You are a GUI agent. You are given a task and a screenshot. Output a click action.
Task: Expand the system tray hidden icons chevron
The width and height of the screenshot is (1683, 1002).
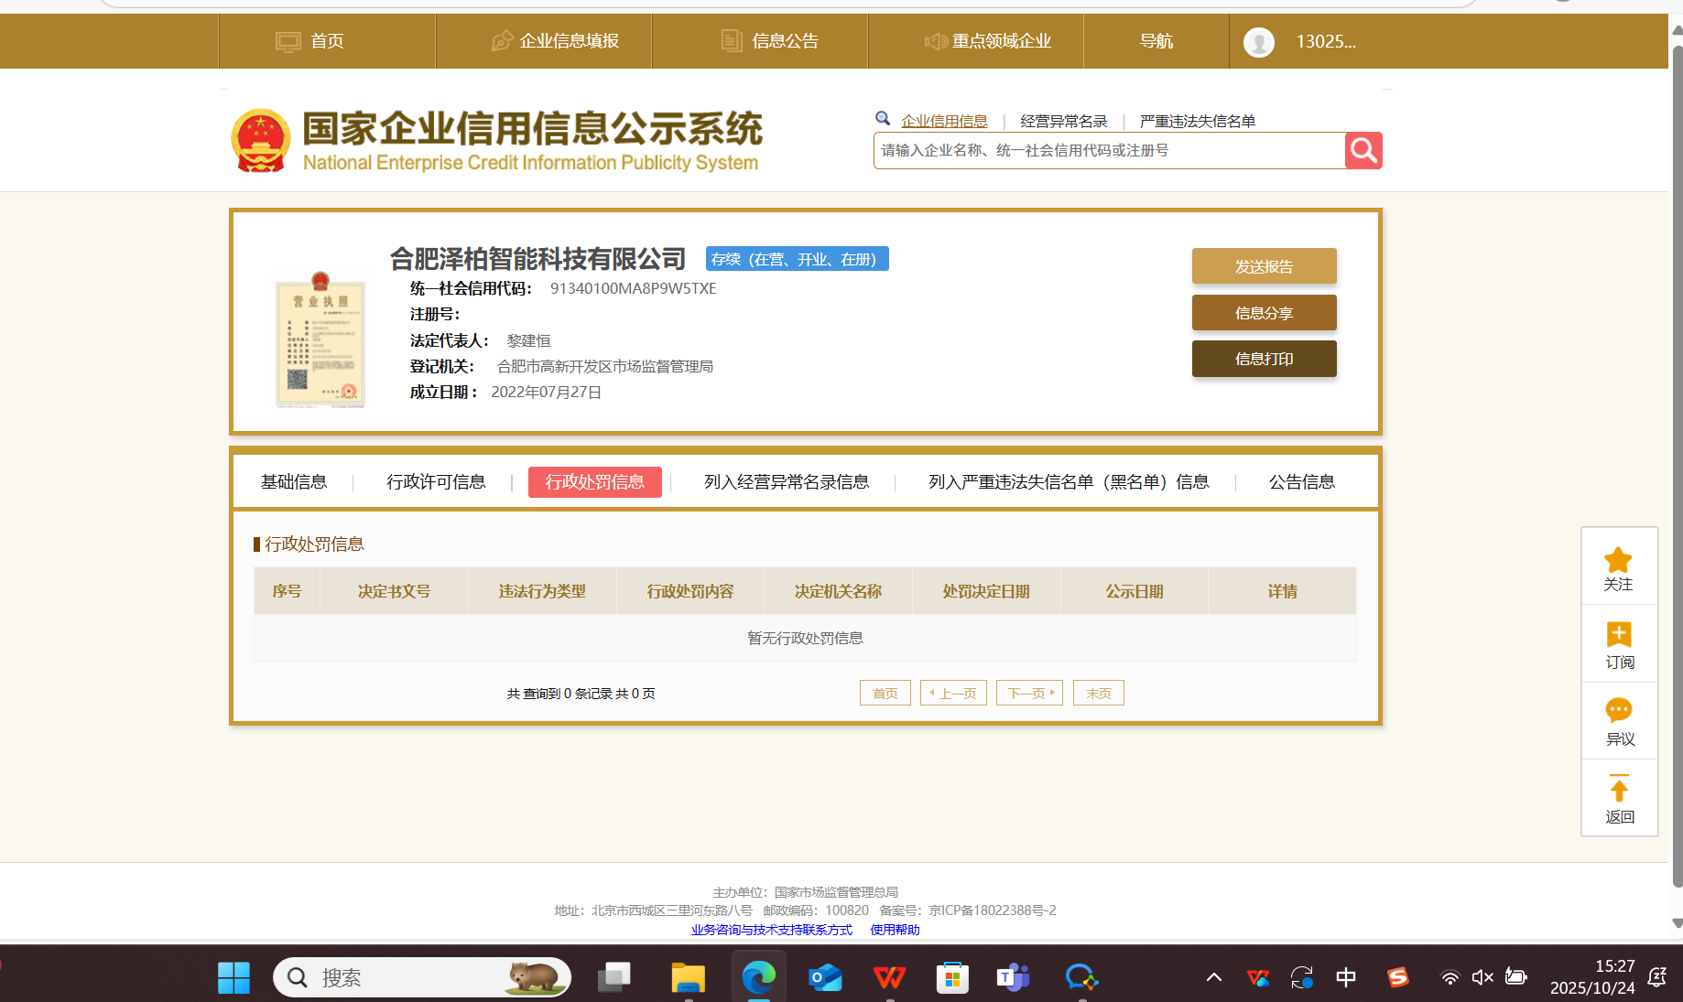pyautogui.click(x=1213, y=977)
